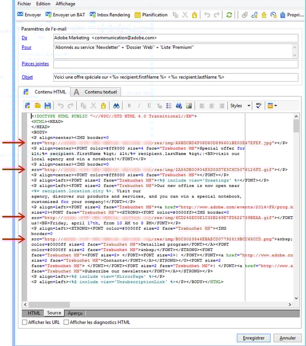Click the paste icon in editor toolbar
Screen dimensions: 306x346
[103, 106]
